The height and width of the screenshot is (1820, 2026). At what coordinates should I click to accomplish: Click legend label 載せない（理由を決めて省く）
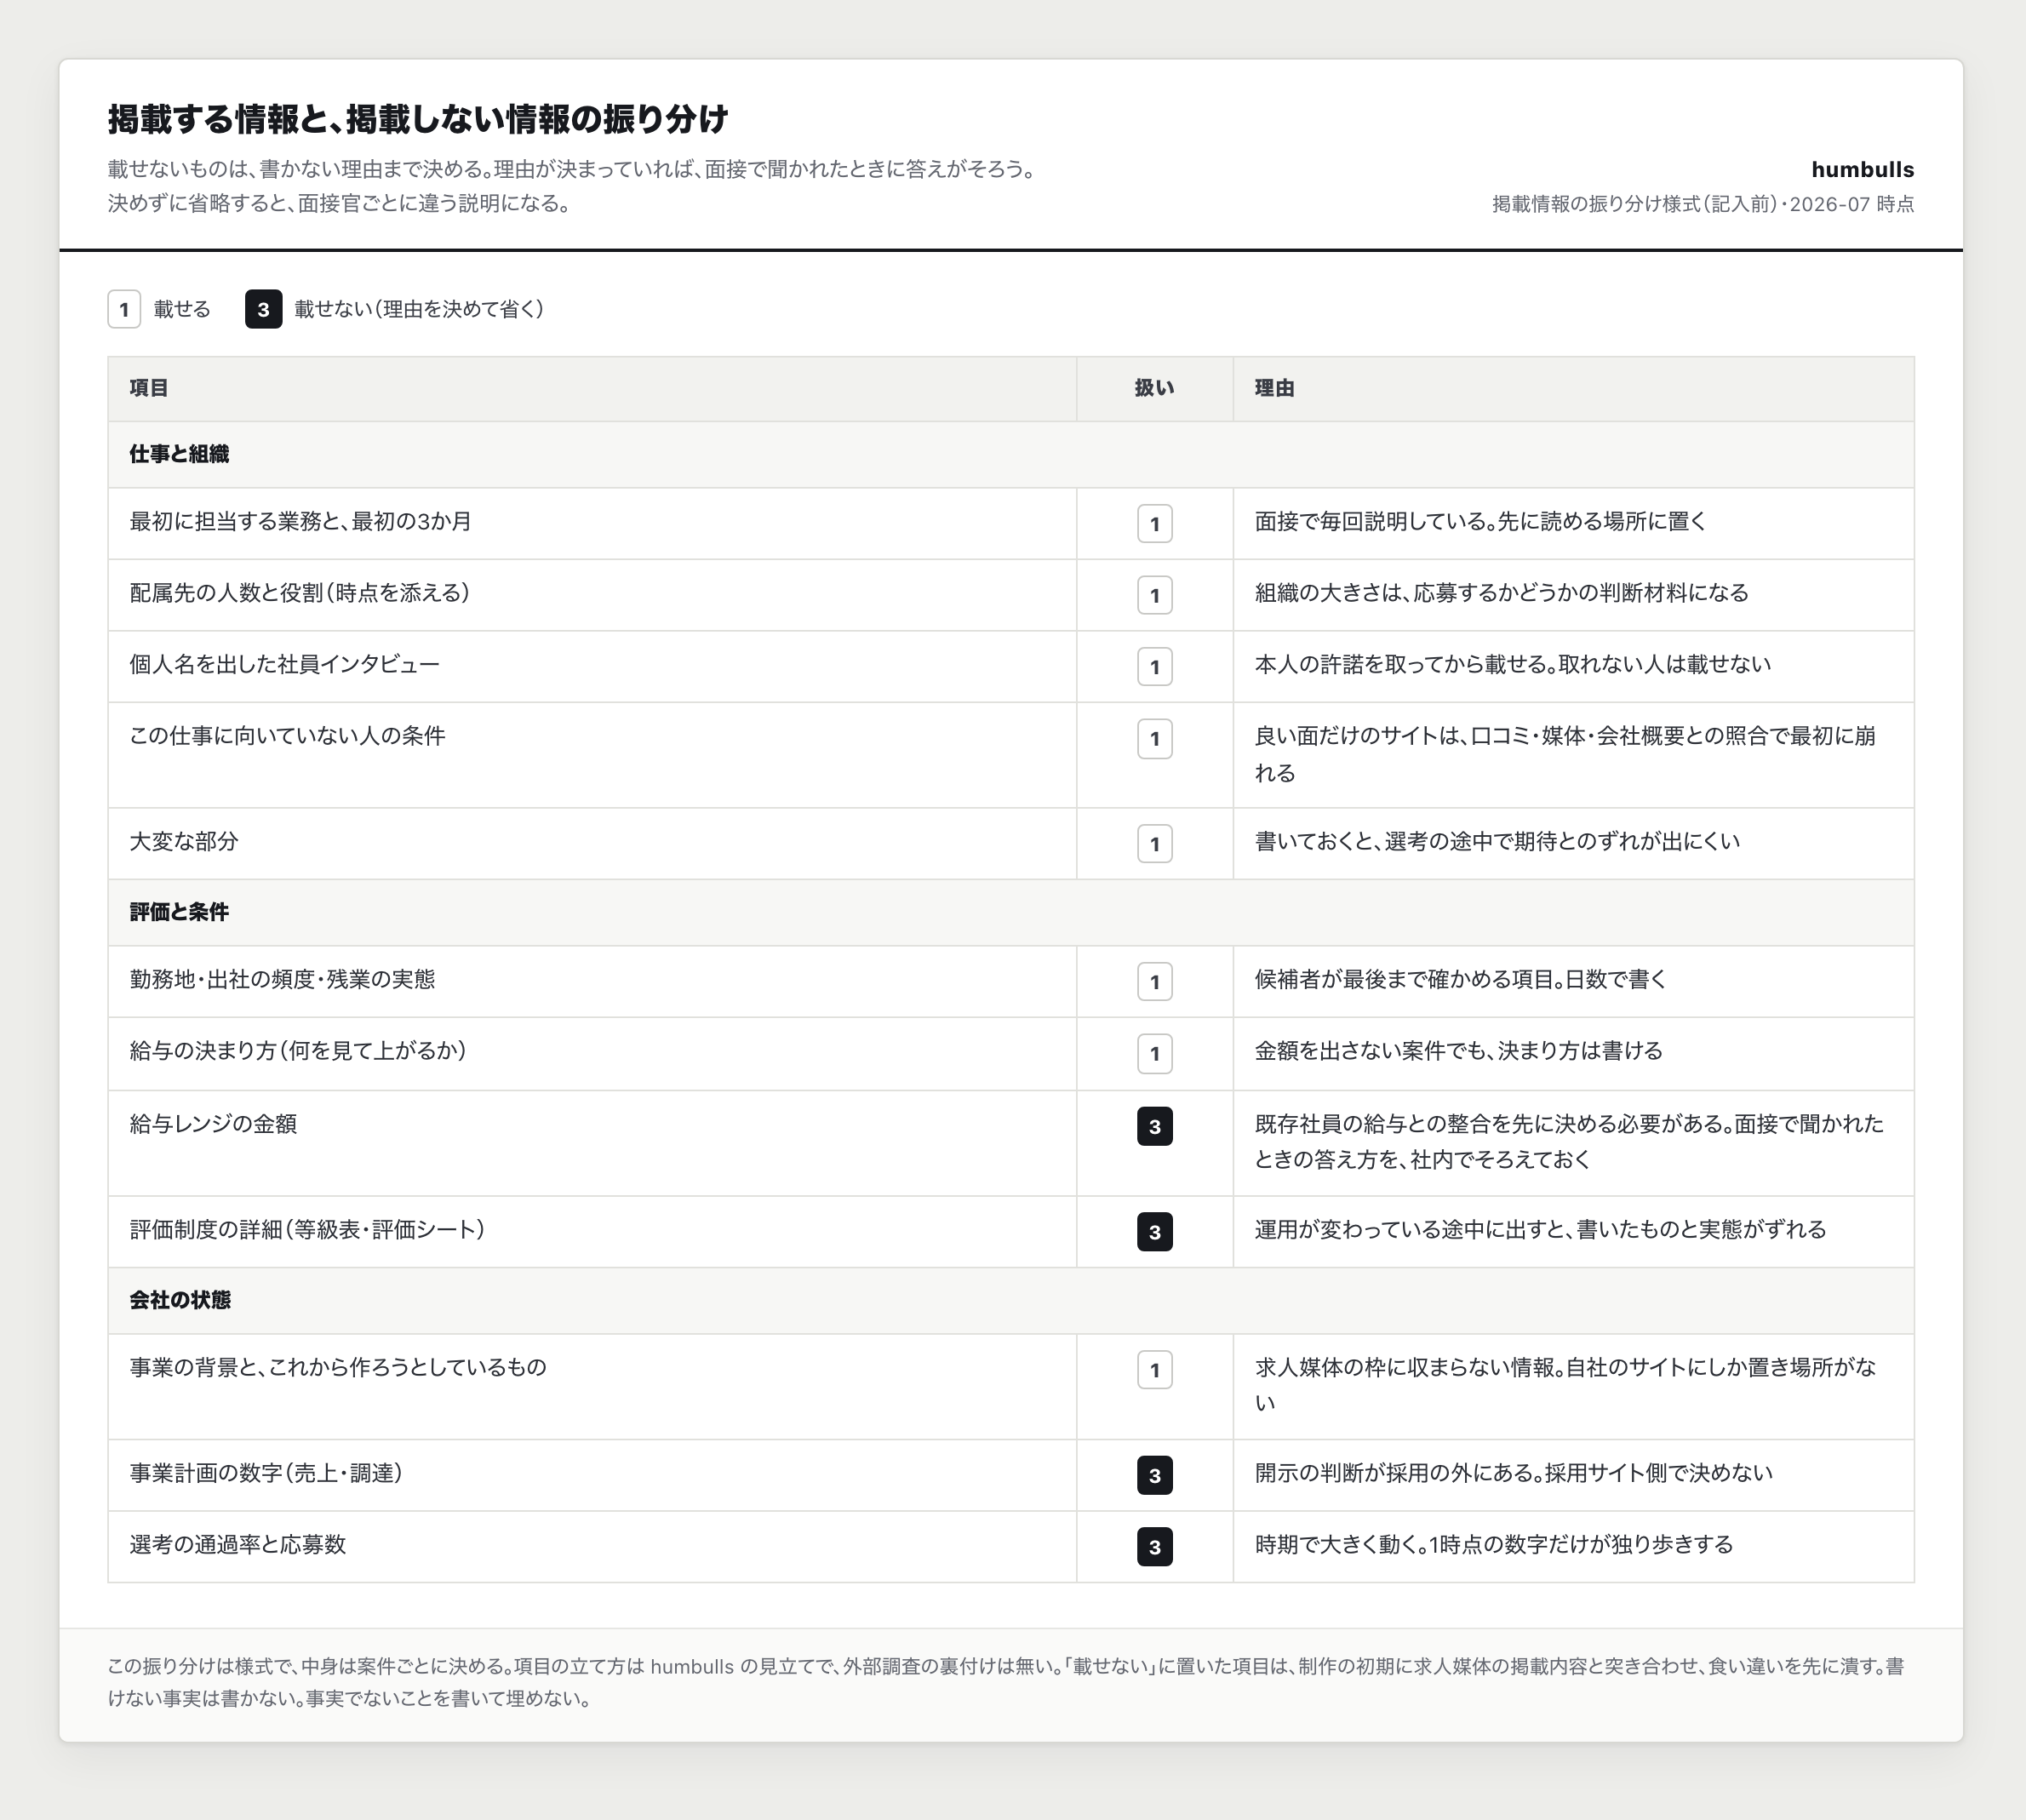[419, 309]
